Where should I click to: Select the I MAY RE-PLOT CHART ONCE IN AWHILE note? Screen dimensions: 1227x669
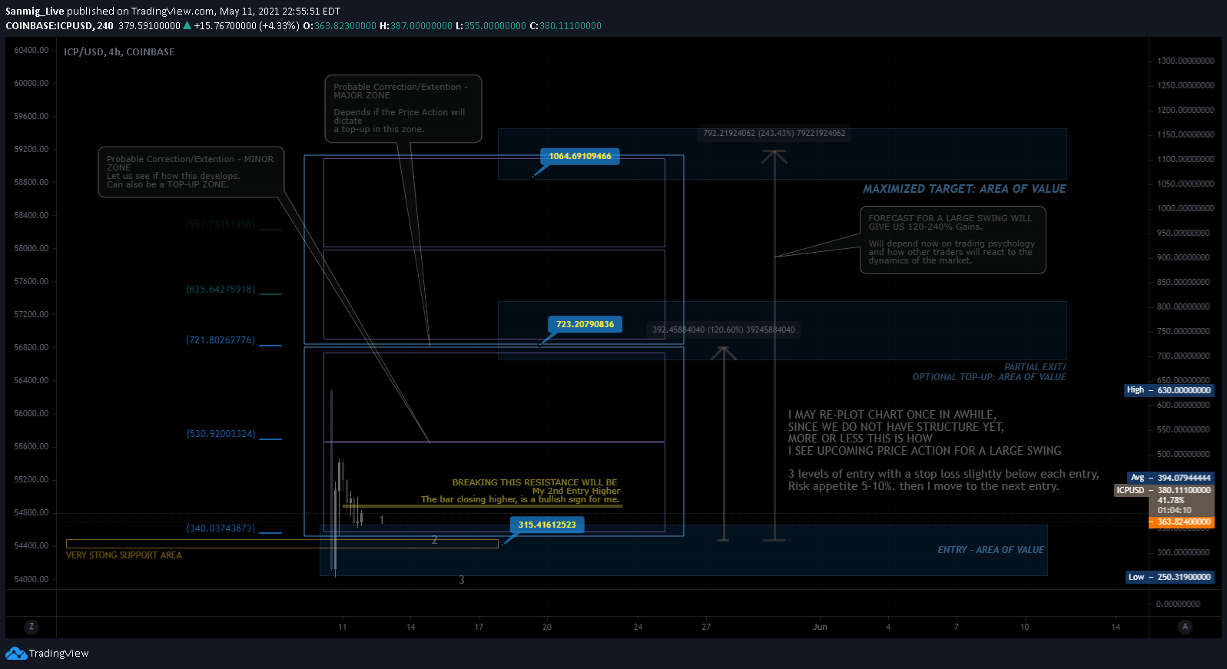892,415
